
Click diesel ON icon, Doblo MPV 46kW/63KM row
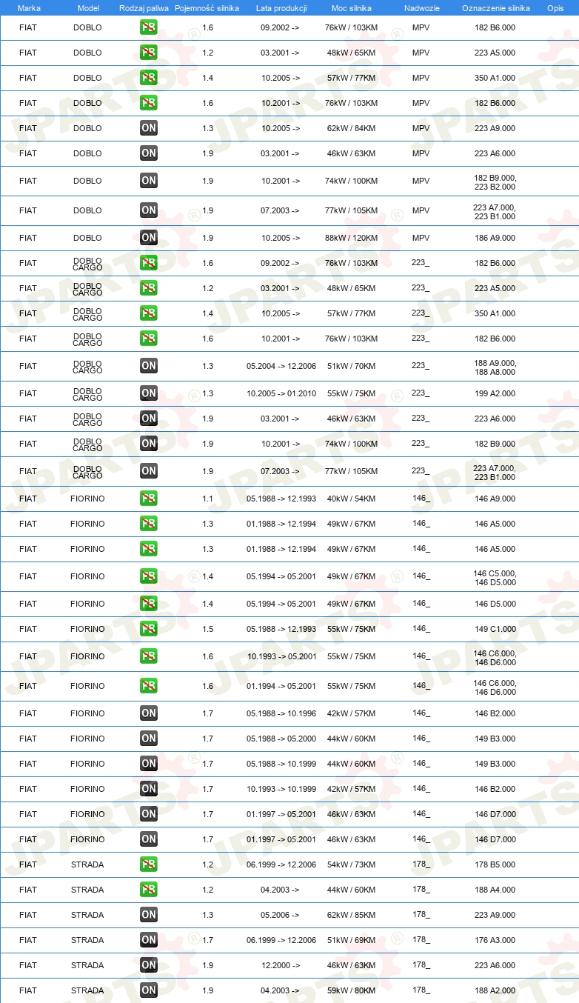click(x=149, y=153)
